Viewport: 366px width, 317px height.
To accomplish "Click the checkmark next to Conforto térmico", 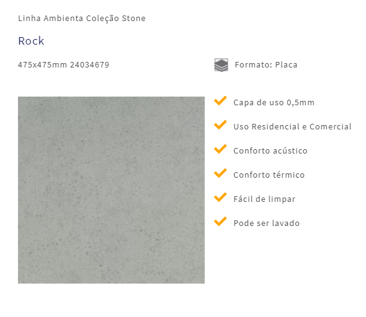I will [x=220, y=173].
